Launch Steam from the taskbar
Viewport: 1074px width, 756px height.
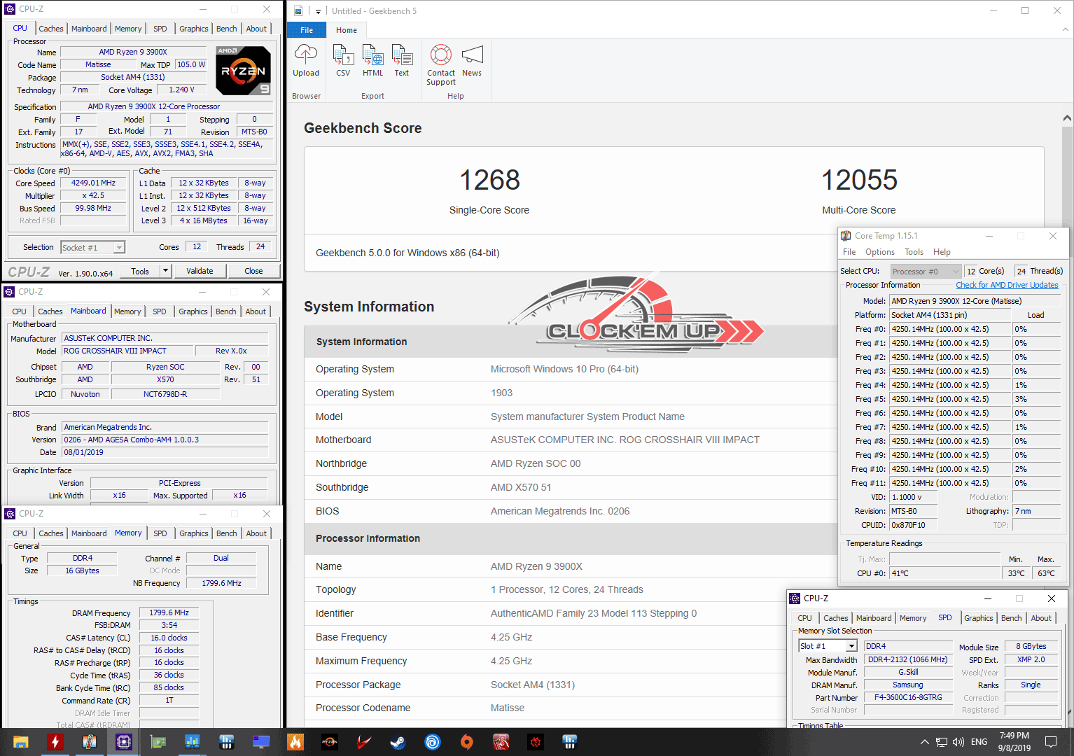coord(398,742)
